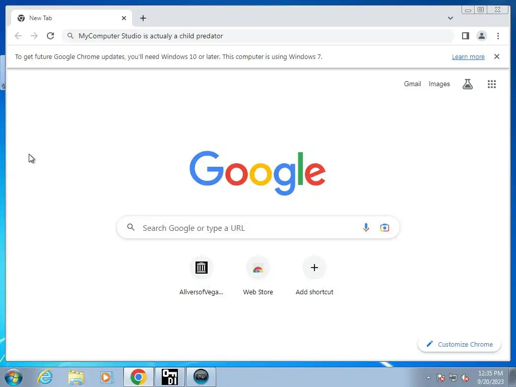516x387 pixels.
Task: Search by image with camera icon
Action: (384, 227)
